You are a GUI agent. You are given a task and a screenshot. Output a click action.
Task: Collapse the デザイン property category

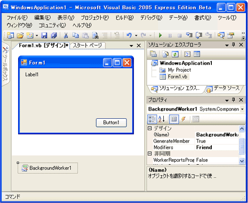click(x=150, y=128)
